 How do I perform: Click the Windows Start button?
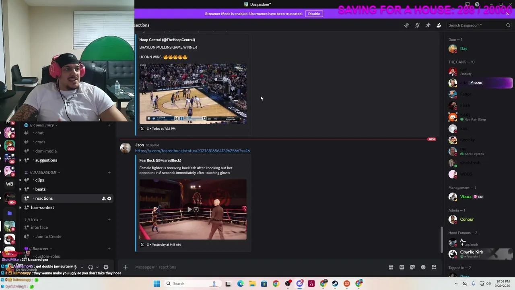pos(157,284)
